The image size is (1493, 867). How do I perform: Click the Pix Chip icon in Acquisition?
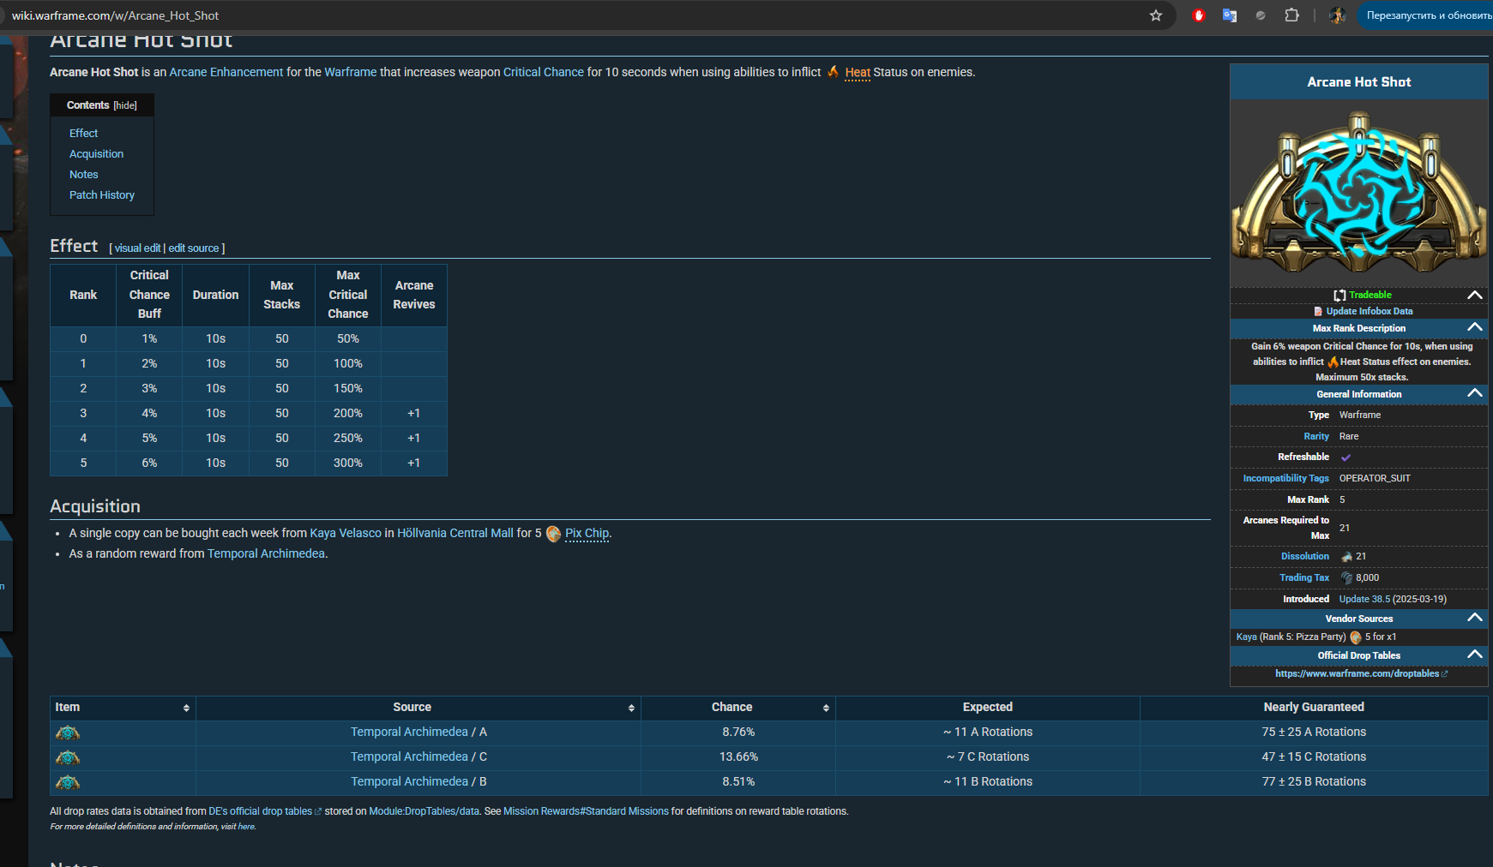554,534
